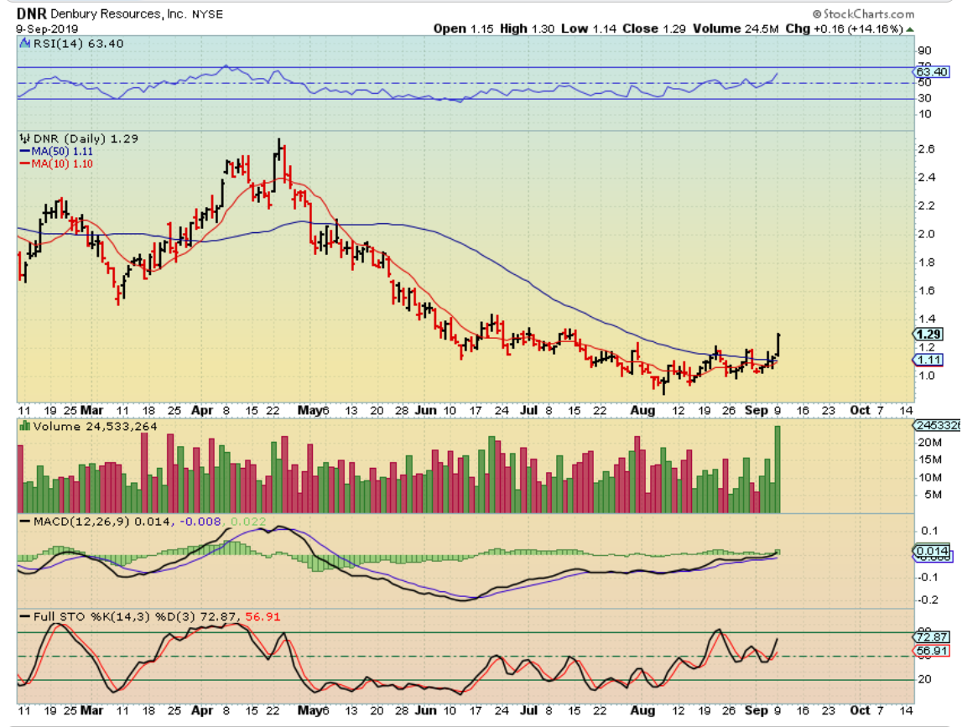
Task: Click the green up-arrow beside Chg percentage
Action: 911,29
